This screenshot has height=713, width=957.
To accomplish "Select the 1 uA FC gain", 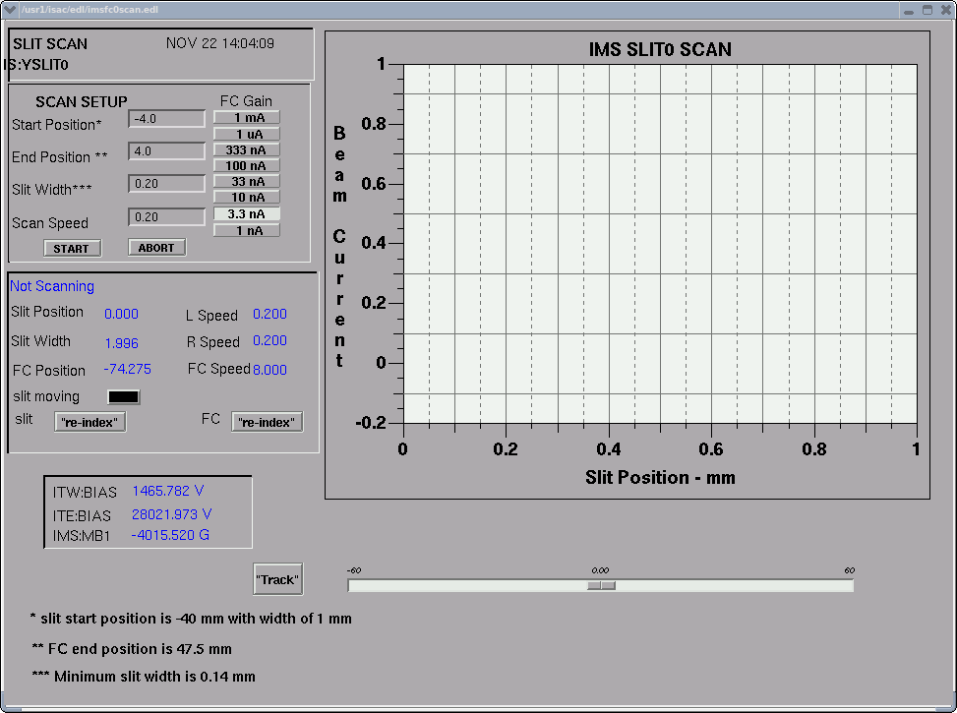I will [247, 134].
